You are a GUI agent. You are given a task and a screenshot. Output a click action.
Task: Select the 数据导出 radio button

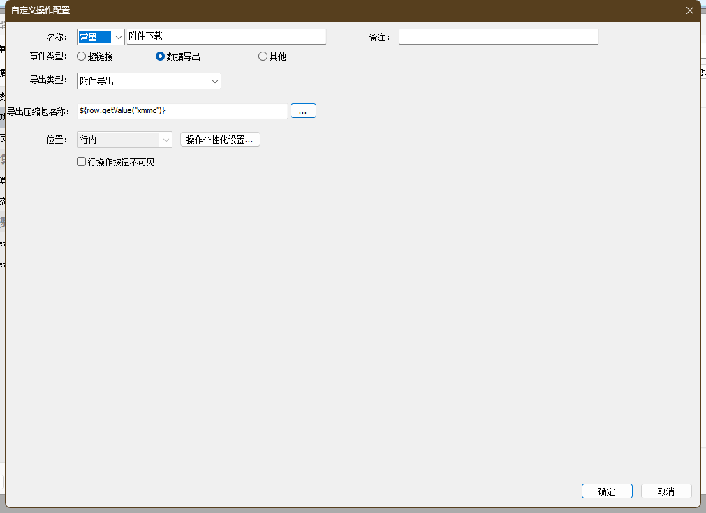point(160,57)
